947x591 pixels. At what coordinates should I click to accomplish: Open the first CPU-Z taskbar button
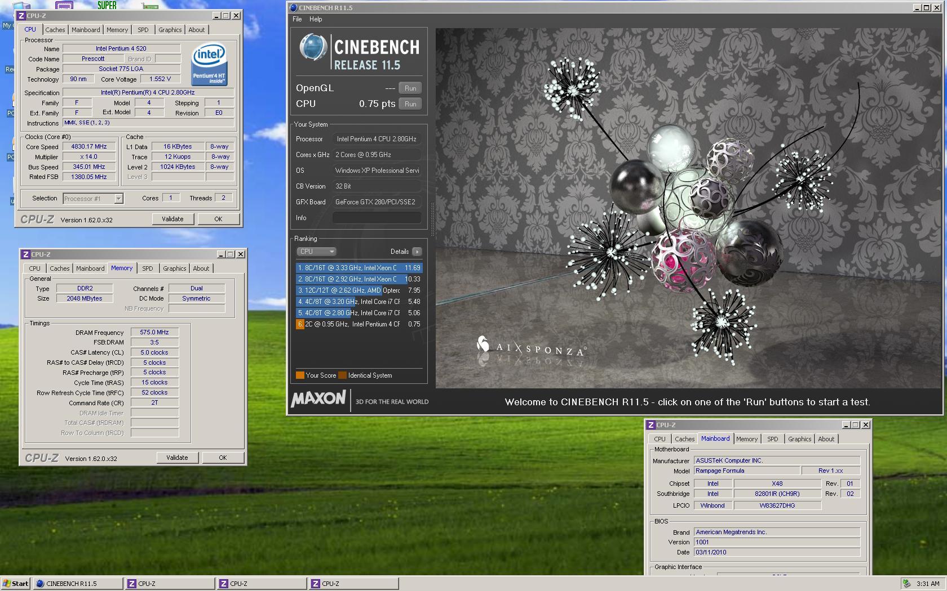tap(170, 584)
